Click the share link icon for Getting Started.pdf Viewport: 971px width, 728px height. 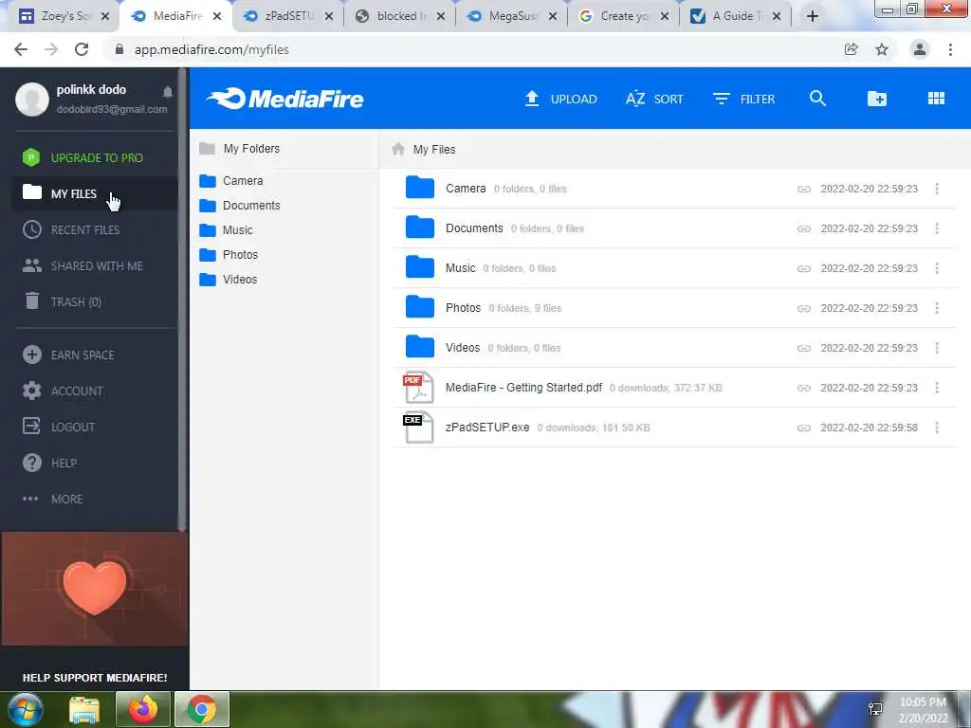click(x=804, y=388)
